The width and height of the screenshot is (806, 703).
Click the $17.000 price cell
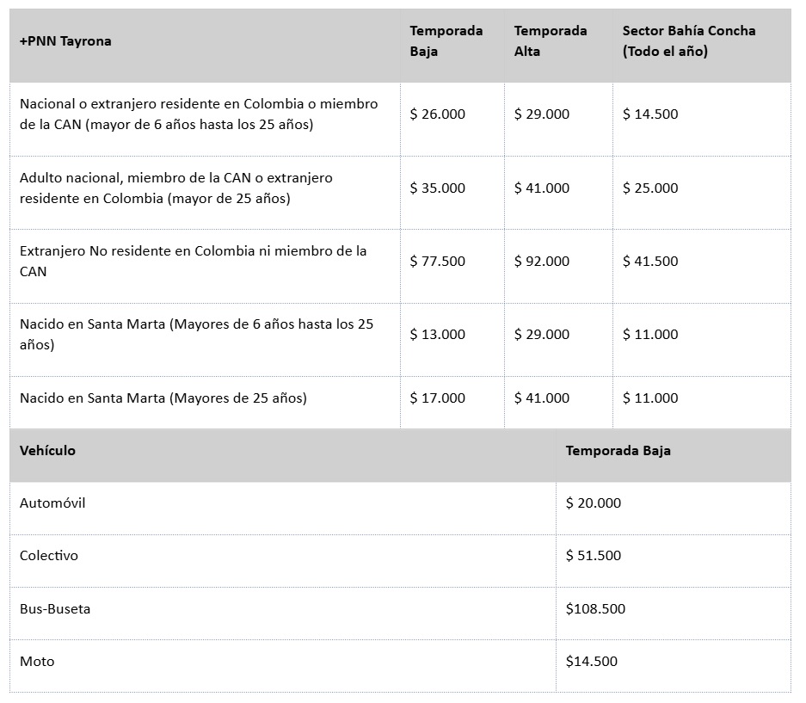tap(438, 398)
